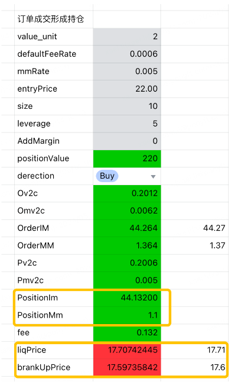Select the value_unit value cell 2
Screen dimensions: 231x385
pos(127,37)
